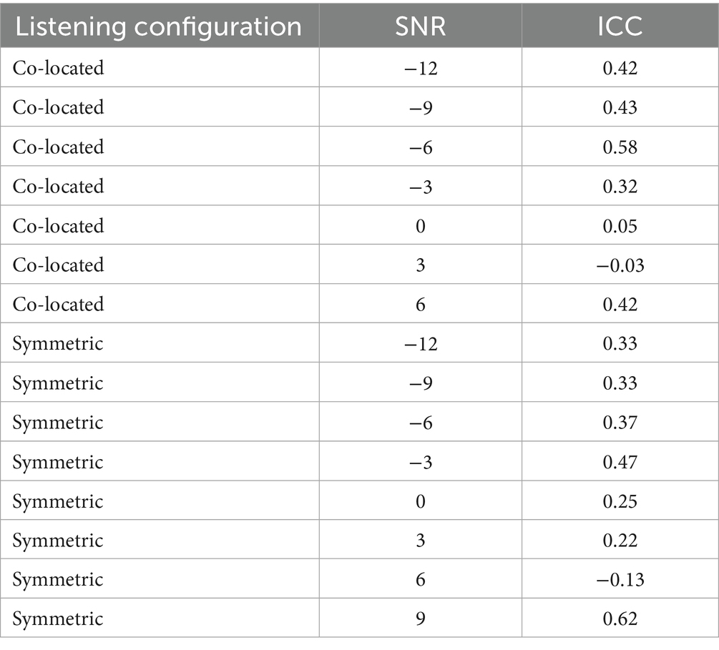This screenshot has width=719, height=650.
Task: Click SNR −12 in the Symmetric rows
Action: tap(420, 344)
